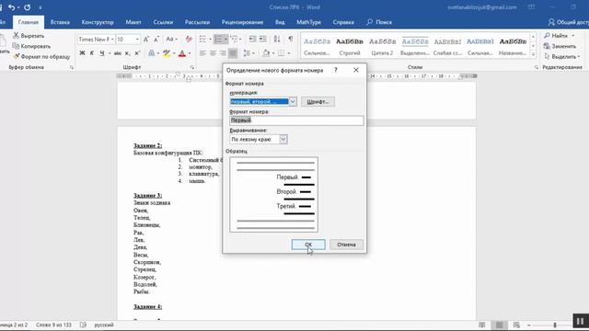Screen dimensions: 589x331
Task: Clear all formatting eraser icon
Action: pos(189,39)
